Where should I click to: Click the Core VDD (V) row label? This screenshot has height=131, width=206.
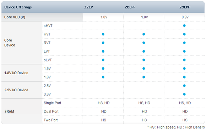pyautogui.click(x=15, y=17)
